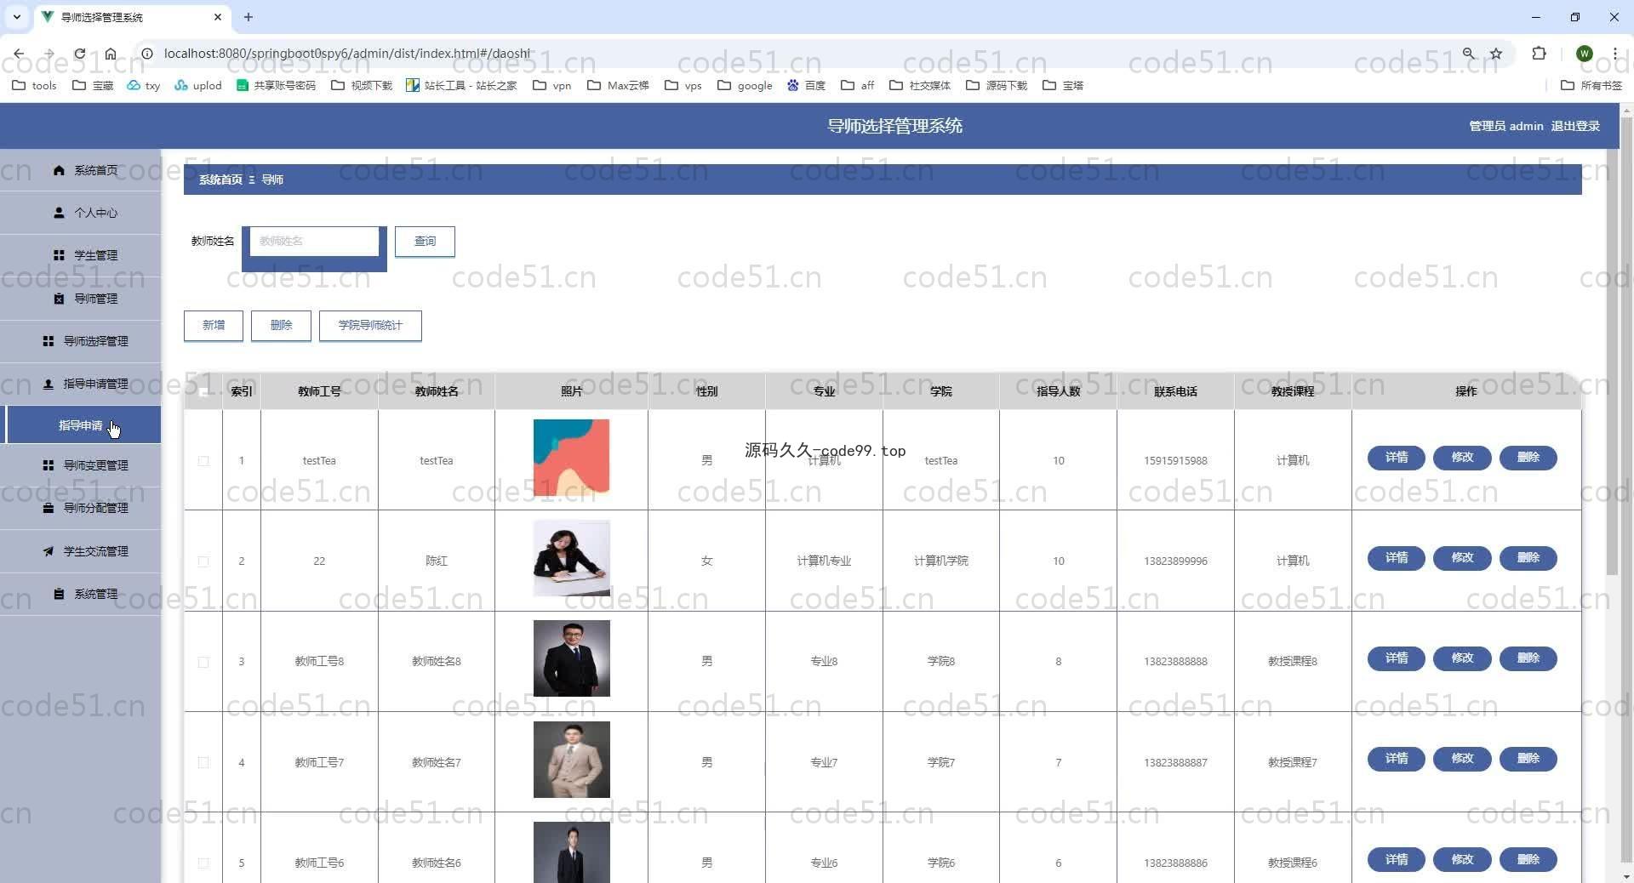Open a new browser tab
Image resolution: width=1634 pixels, height=883 pixels.
click(249, 17)
